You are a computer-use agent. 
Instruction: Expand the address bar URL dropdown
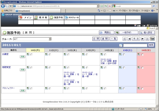click(98, 6)
